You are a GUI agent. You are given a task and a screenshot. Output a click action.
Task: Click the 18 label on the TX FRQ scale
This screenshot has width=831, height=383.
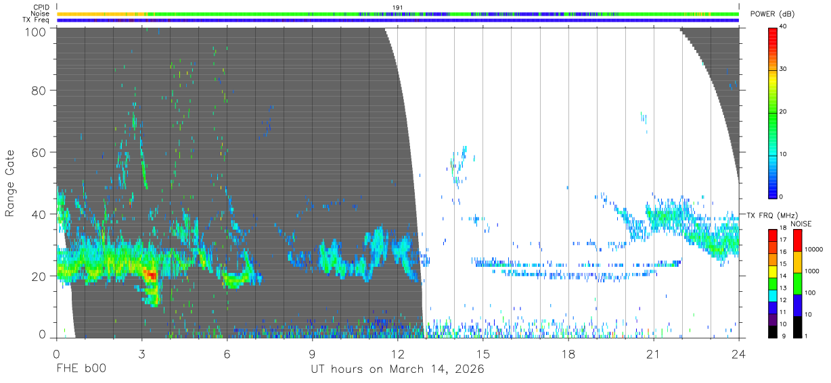pyautogui.click(x=783, y=228)
